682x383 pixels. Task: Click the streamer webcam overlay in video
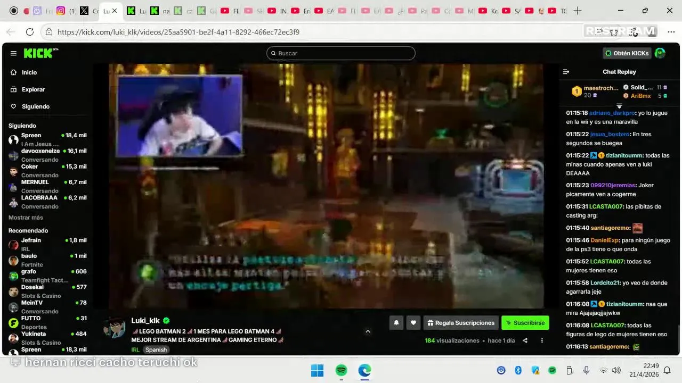179,115
